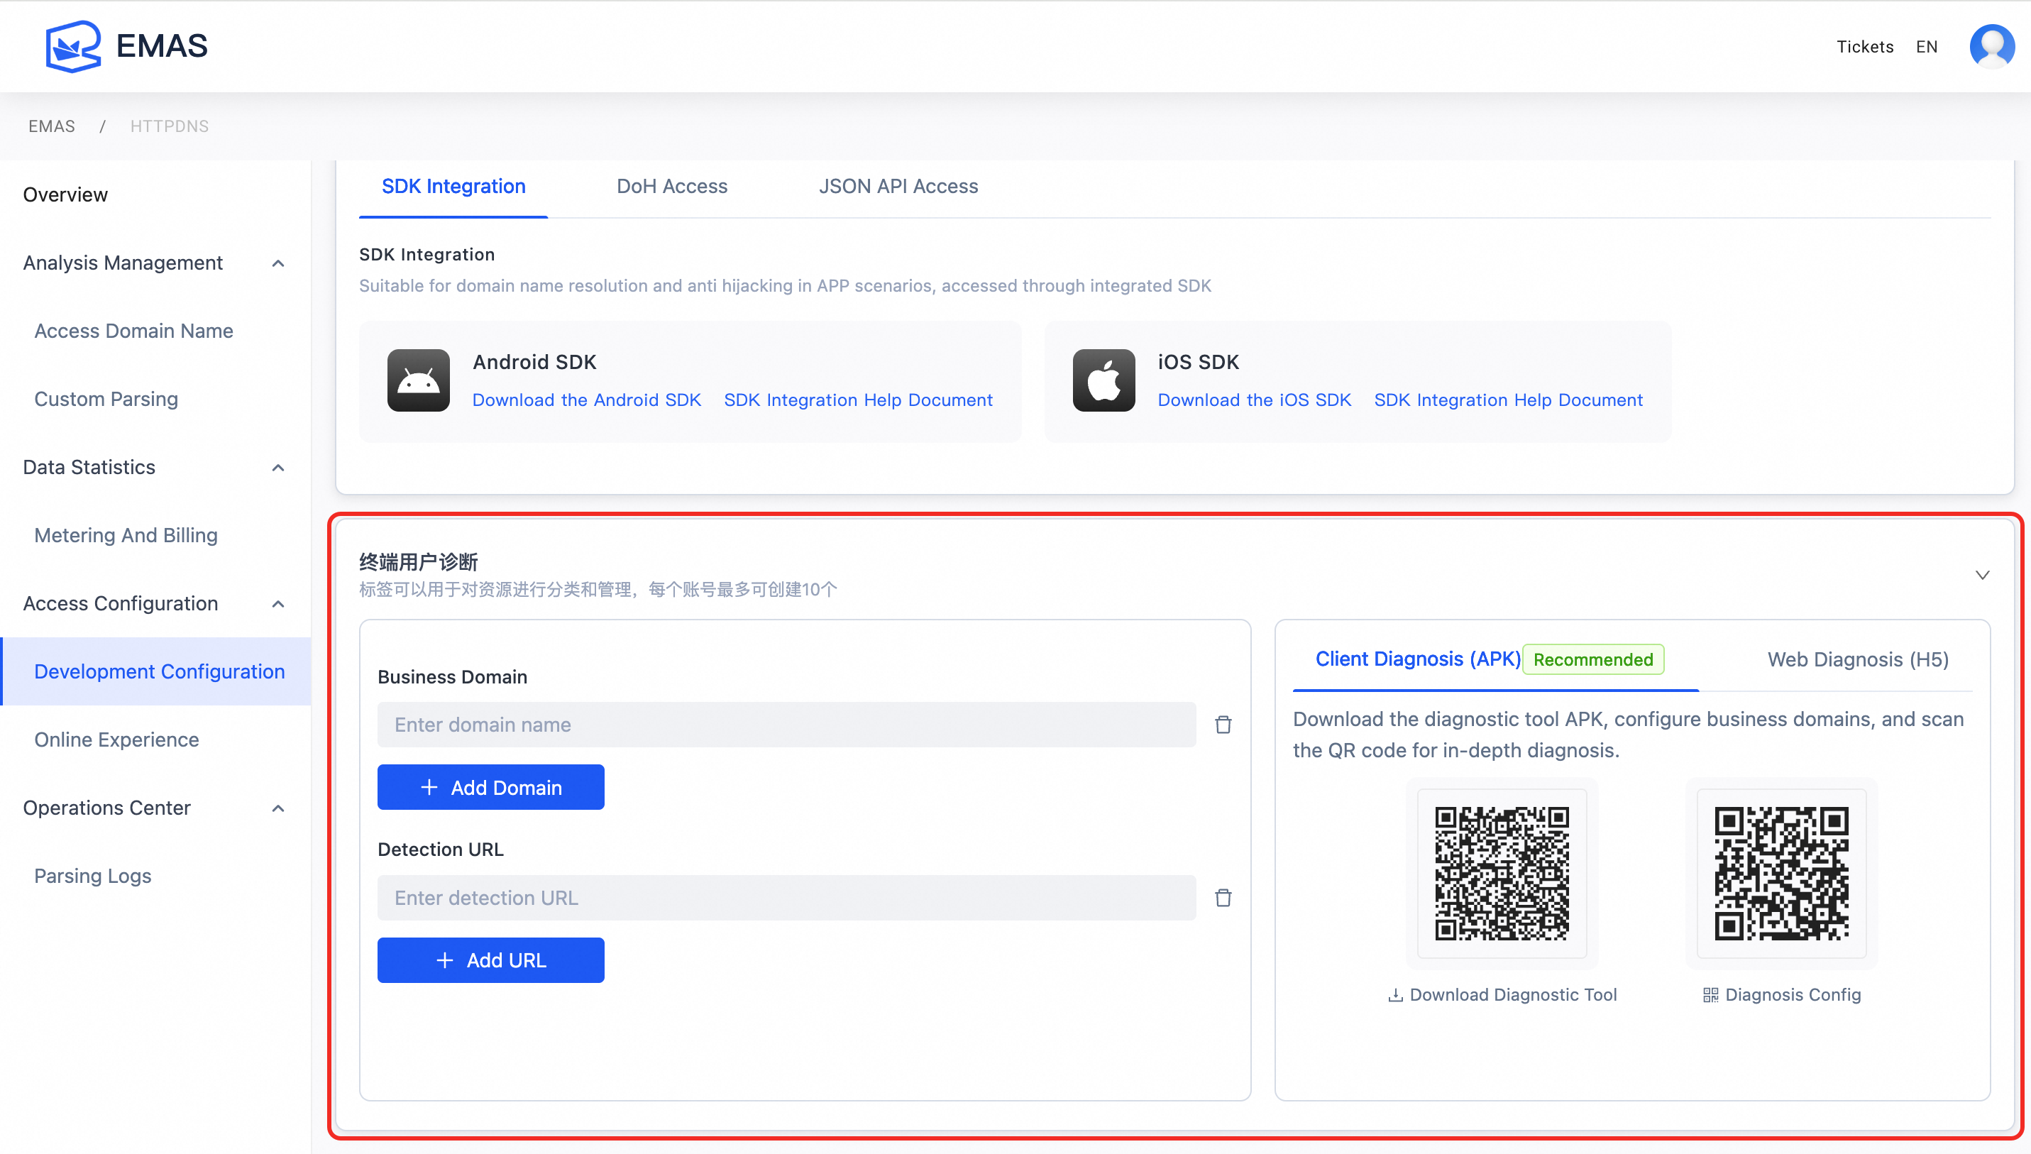Click the HTTPDNS breadcrumb

[170, 127]
